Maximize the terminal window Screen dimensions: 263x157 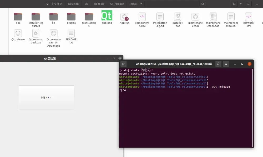[x=242, y=64]
